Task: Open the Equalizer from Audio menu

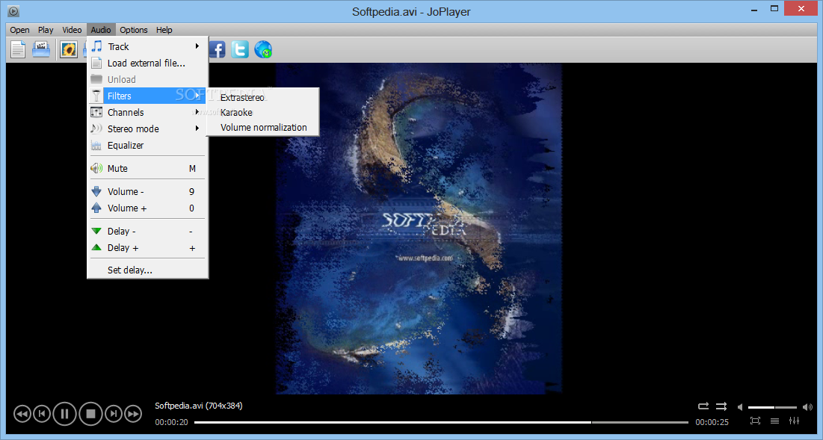Action: tap(147, 145)
